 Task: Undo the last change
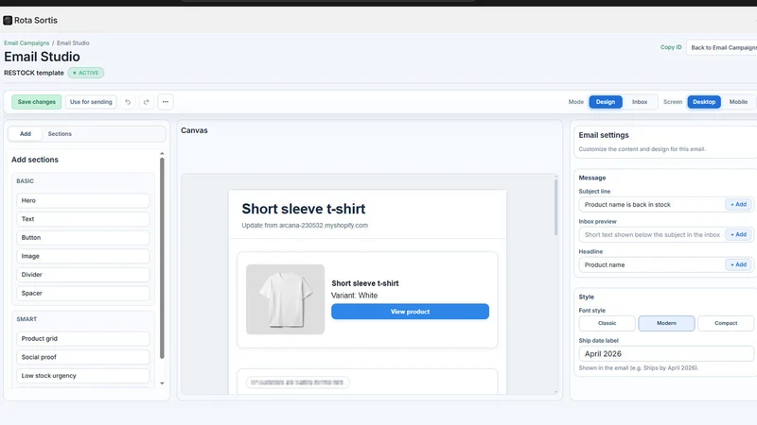pos(128,102)
